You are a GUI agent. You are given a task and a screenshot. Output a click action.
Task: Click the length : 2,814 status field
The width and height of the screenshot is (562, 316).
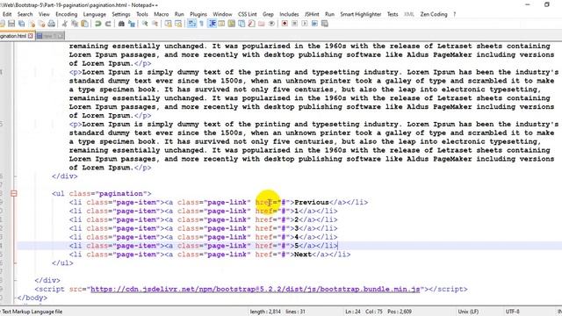265,312
